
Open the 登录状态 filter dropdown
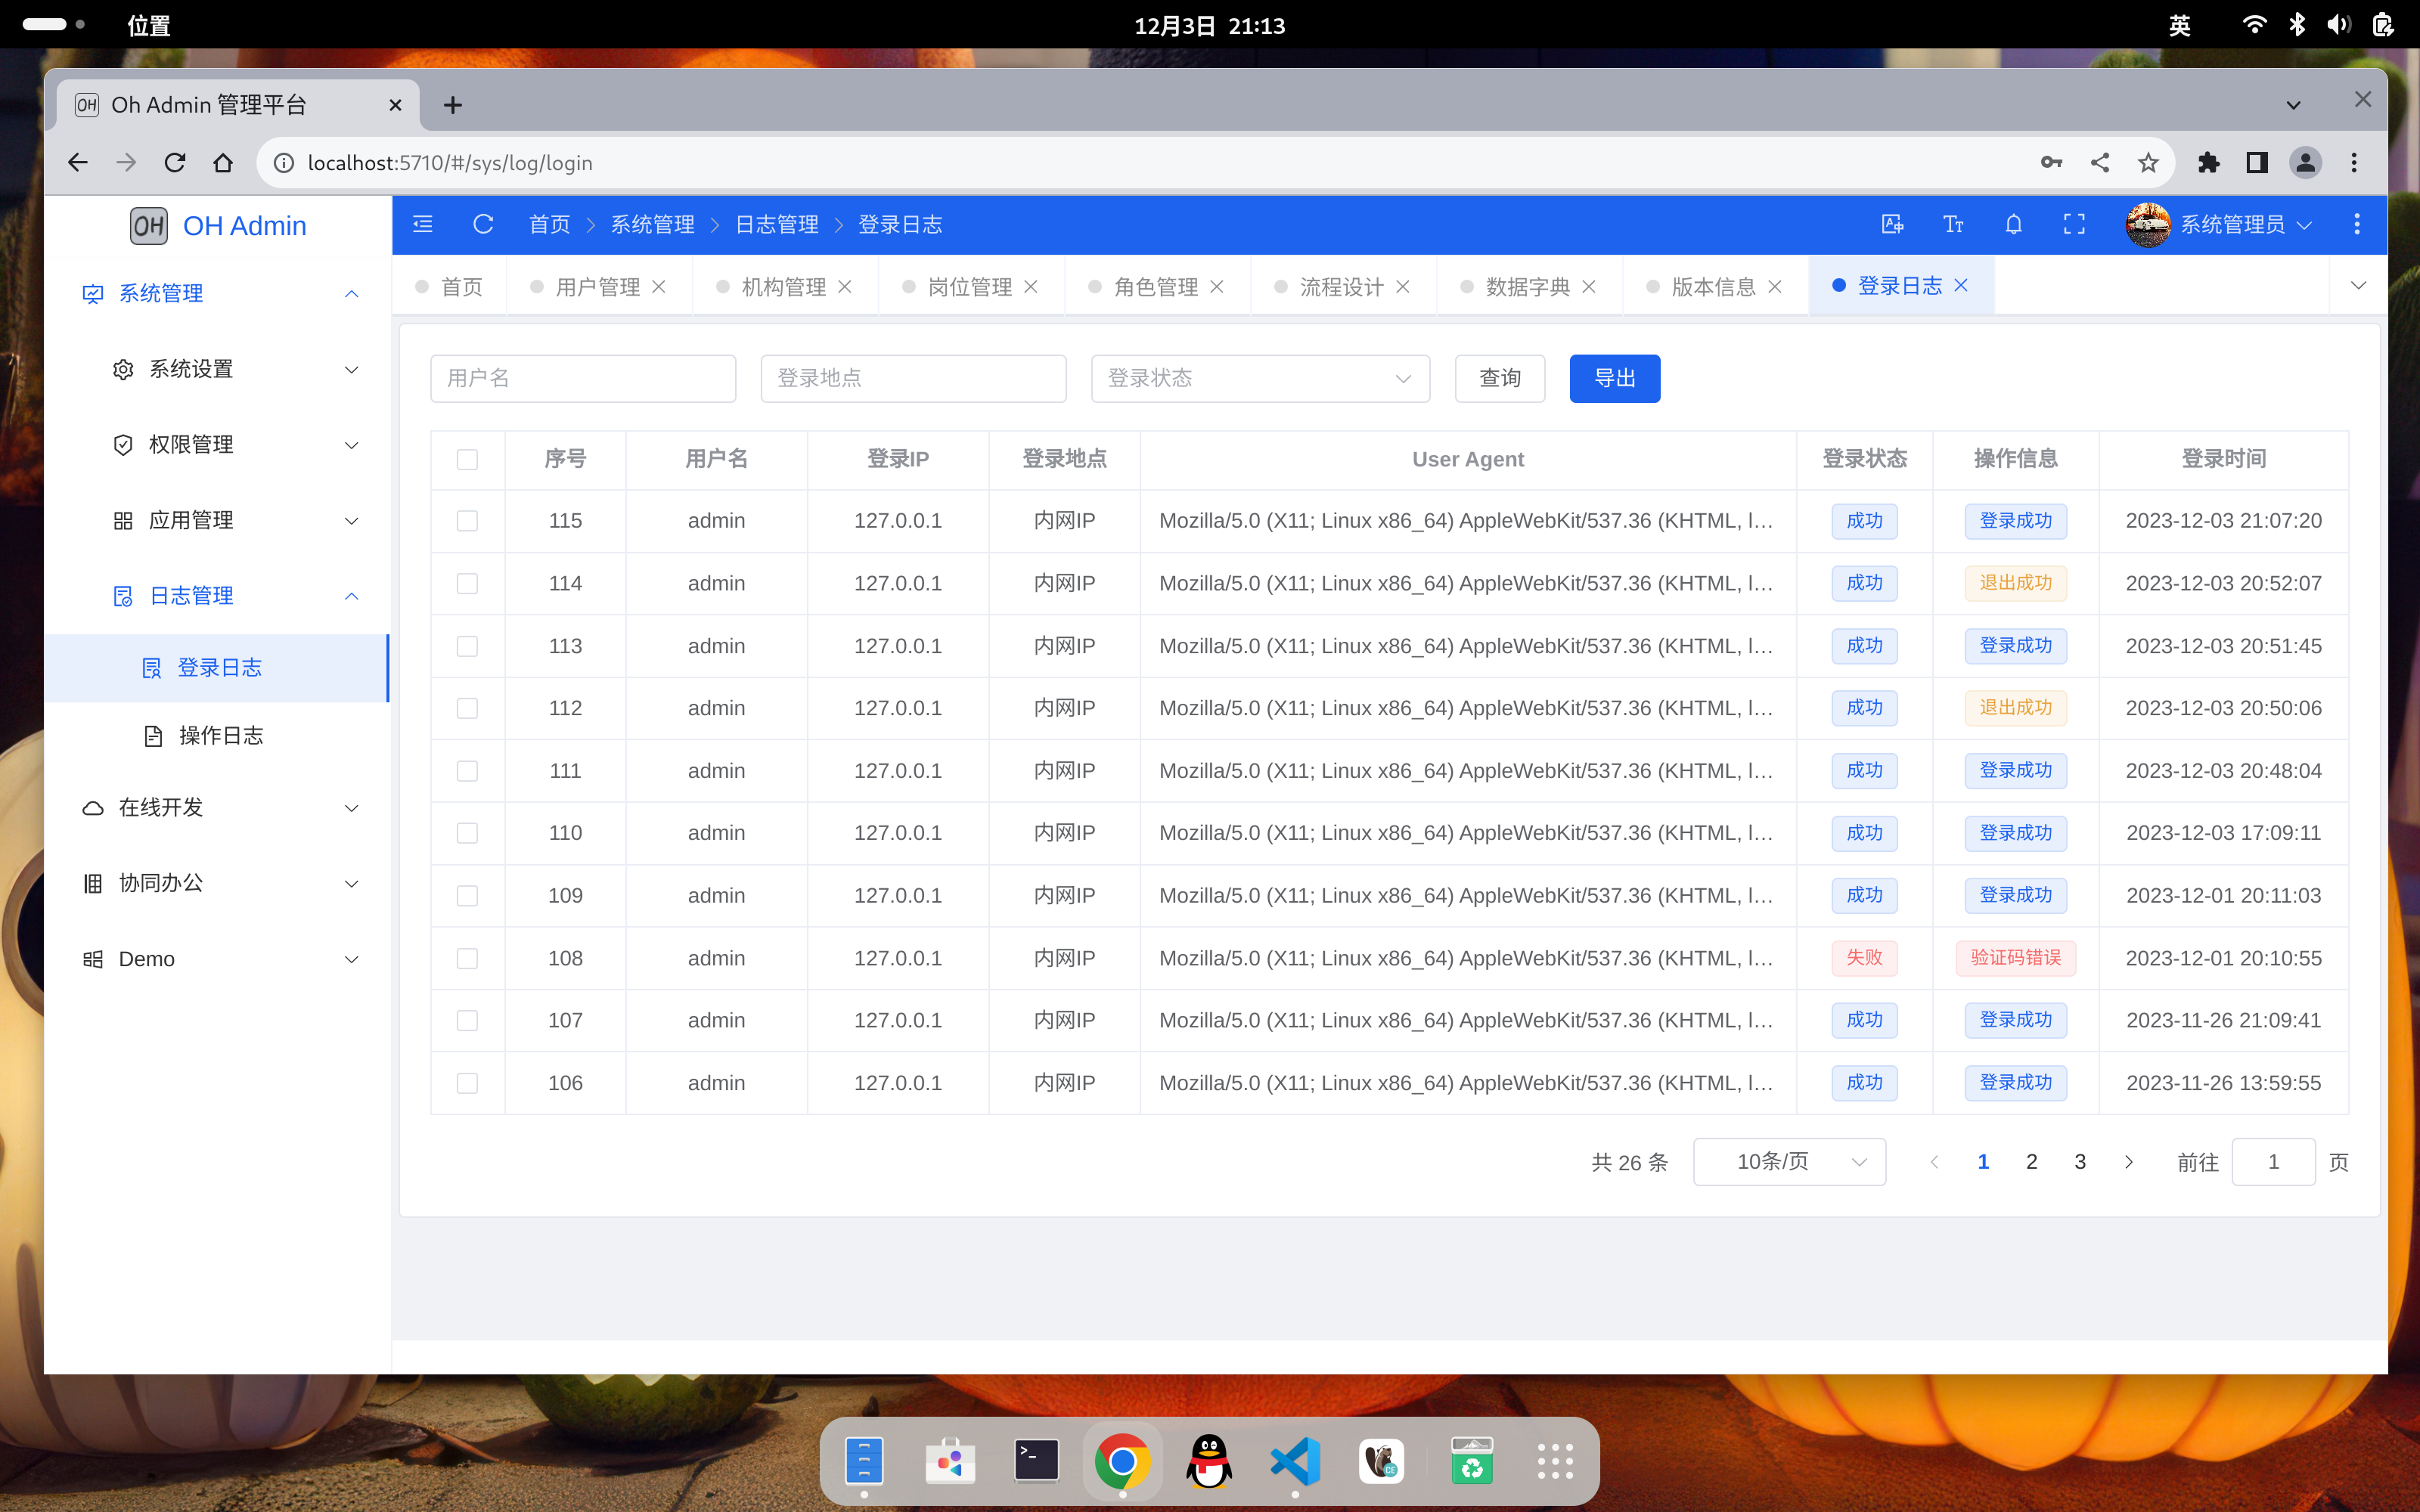point(1260,378)
